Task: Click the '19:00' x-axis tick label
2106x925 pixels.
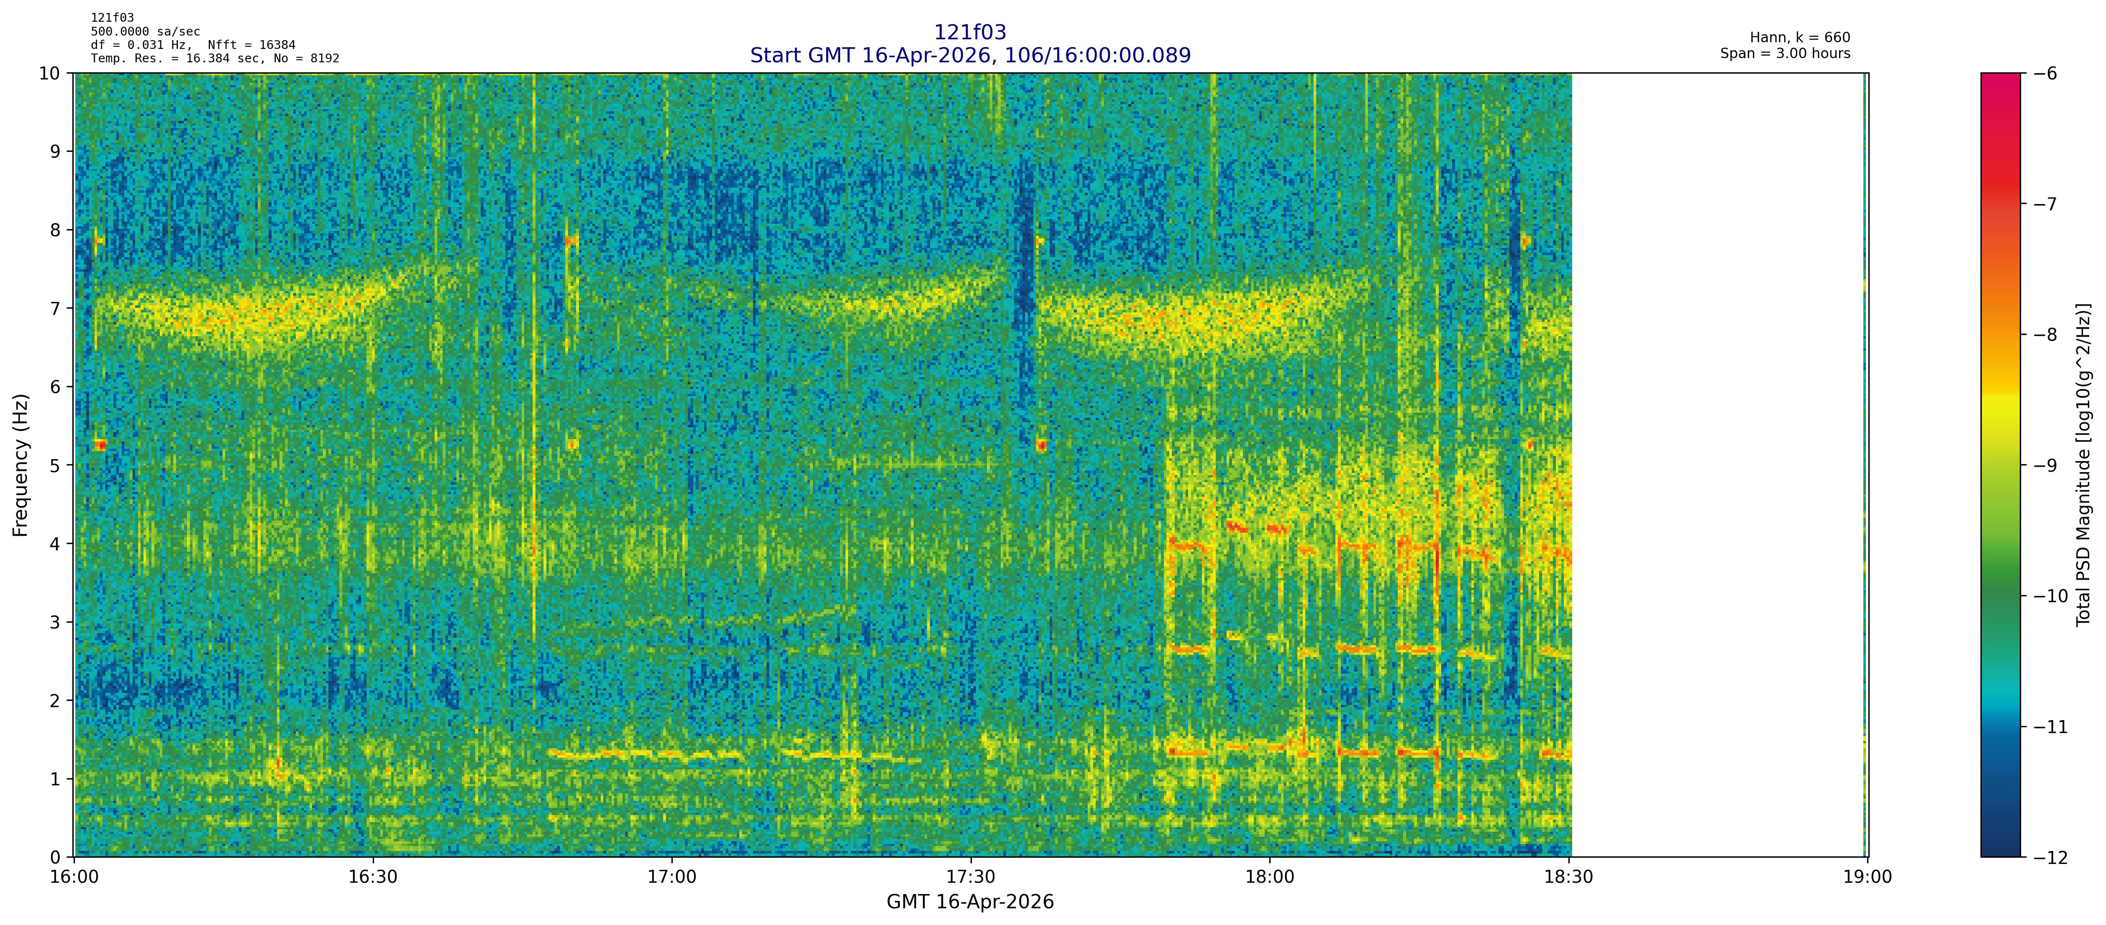Action: point(1867,878)
